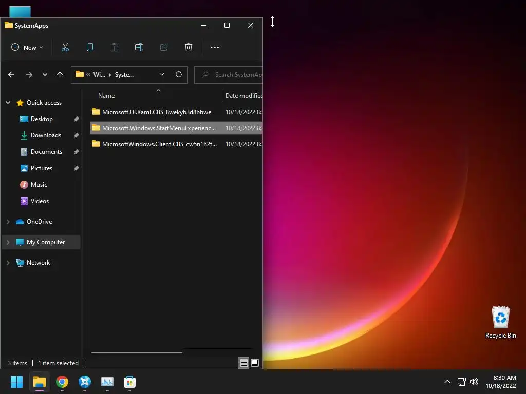
Task: Expand the Network tree node
Action: click(8, 263)
